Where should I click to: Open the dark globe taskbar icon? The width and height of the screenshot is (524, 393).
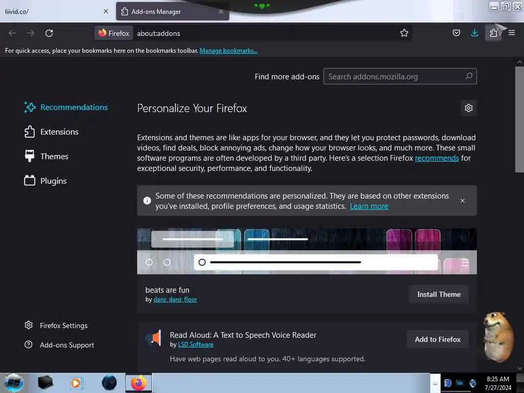(109, 383)
